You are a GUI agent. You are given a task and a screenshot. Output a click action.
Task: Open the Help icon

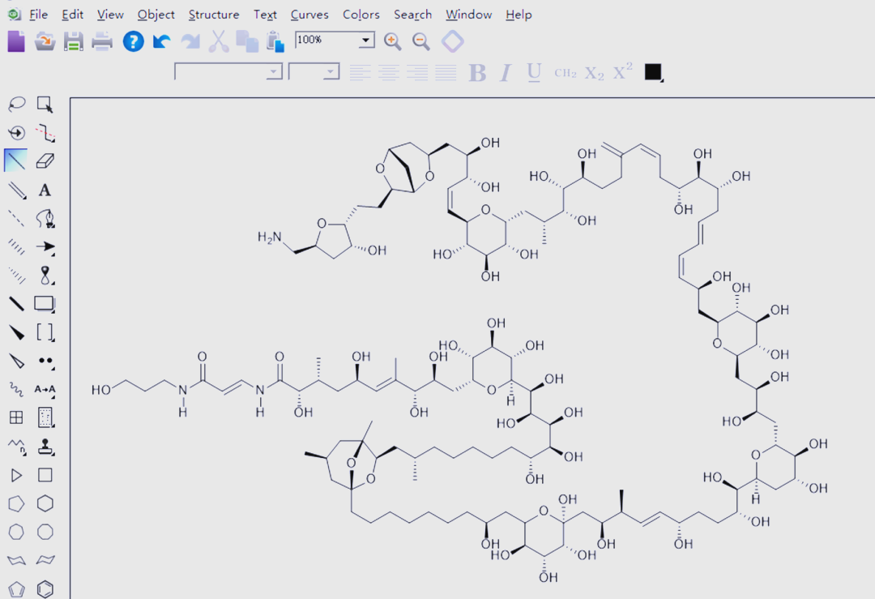(132, 41)
